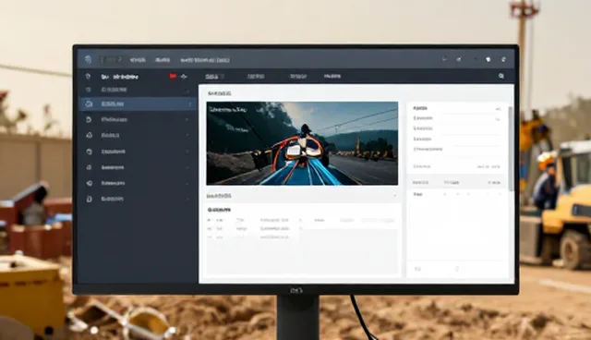This screenshot has width=591, height=340.
Task: Click the underlined active tab in the tab bar
Action: coord(211,77)
